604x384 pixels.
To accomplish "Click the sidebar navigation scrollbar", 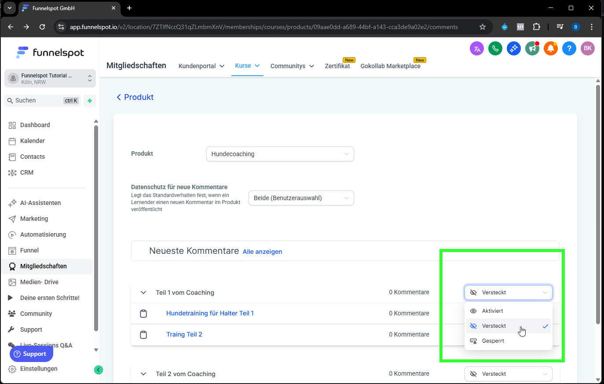I will tap(96, 228).
